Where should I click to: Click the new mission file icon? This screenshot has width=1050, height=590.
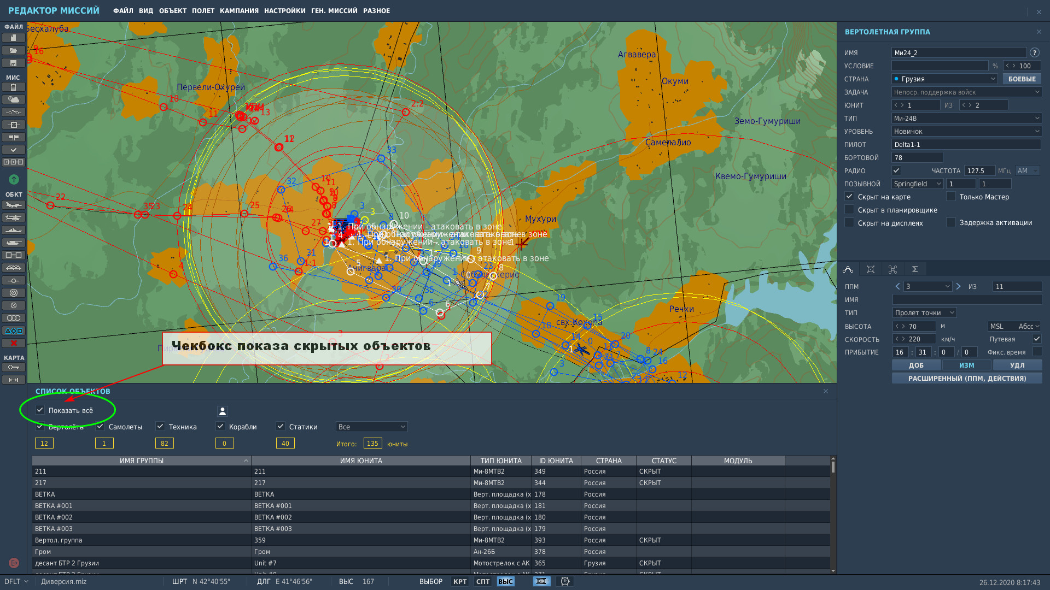(x=14, y=38)
